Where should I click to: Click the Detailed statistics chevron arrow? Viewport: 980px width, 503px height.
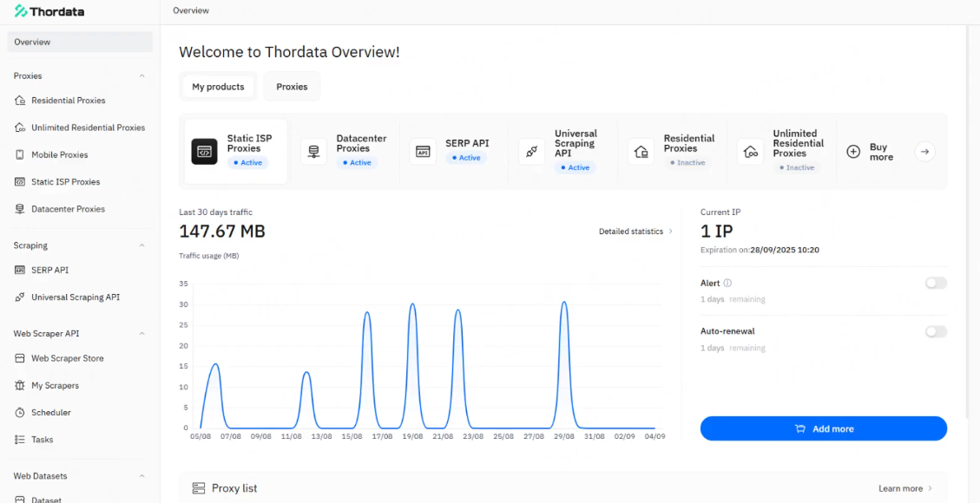(x=671, y=232)
